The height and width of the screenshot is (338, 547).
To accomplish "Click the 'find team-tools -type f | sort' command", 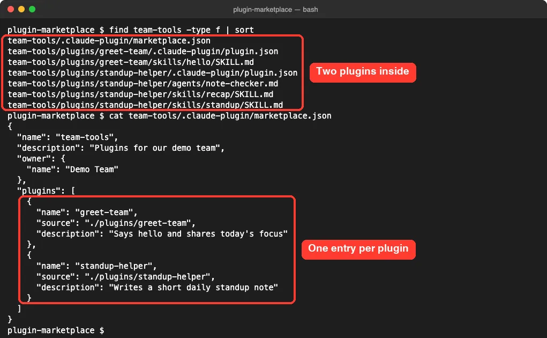I will [182, 30].
